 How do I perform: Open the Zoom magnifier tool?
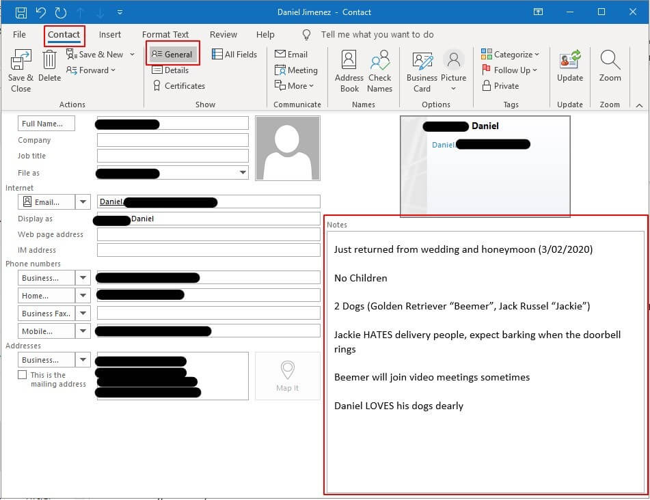coord(610,66)
